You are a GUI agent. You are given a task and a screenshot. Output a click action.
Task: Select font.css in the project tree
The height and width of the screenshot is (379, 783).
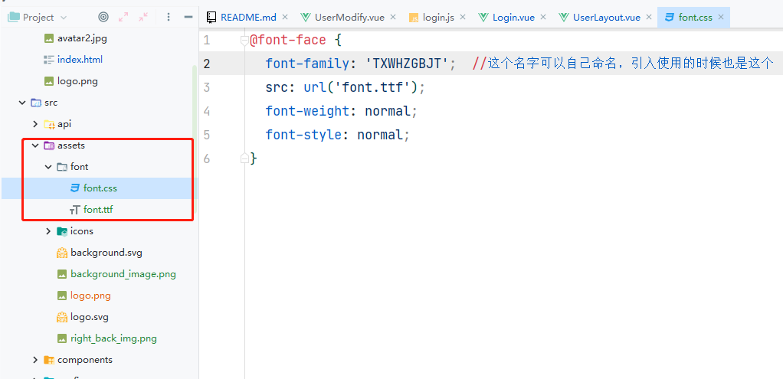[100, 188]
